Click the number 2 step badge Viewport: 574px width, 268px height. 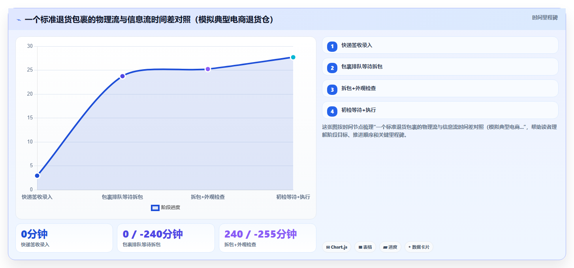point(332,68)
